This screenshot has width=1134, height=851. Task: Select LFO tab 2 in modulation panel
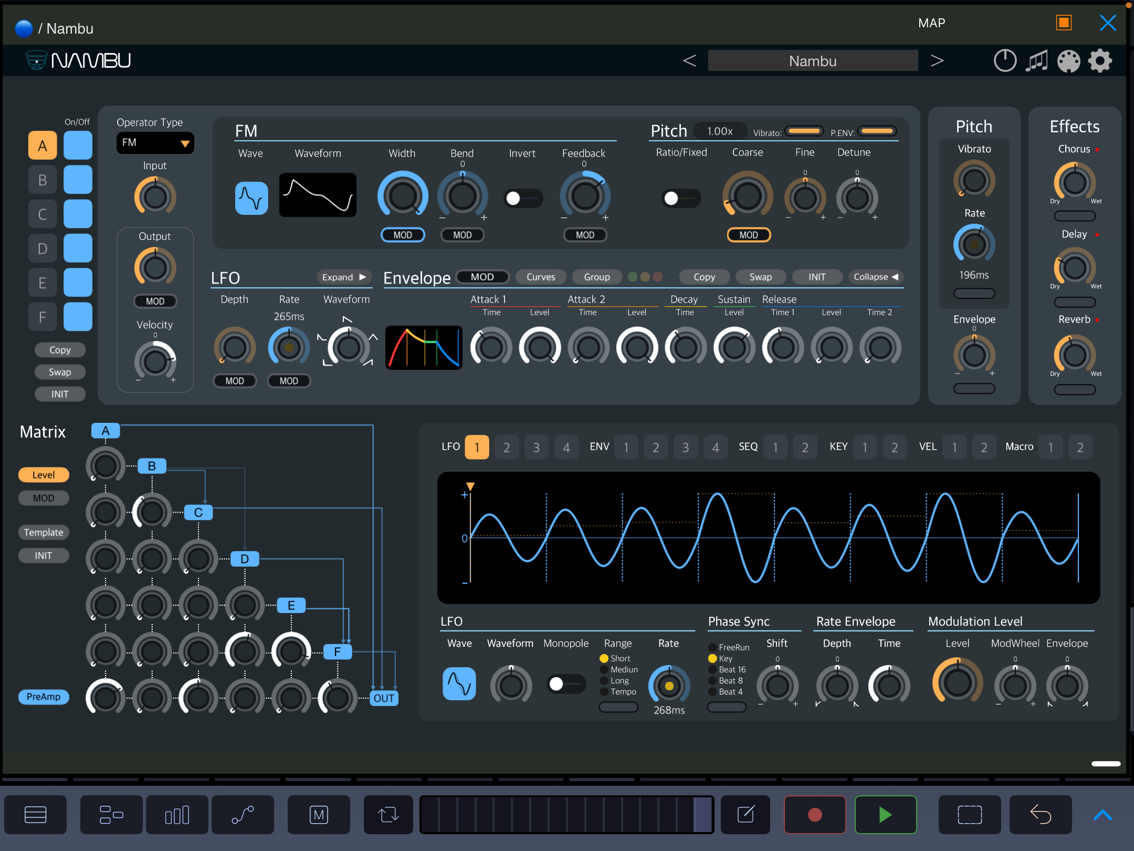click(x=507, y=448)
